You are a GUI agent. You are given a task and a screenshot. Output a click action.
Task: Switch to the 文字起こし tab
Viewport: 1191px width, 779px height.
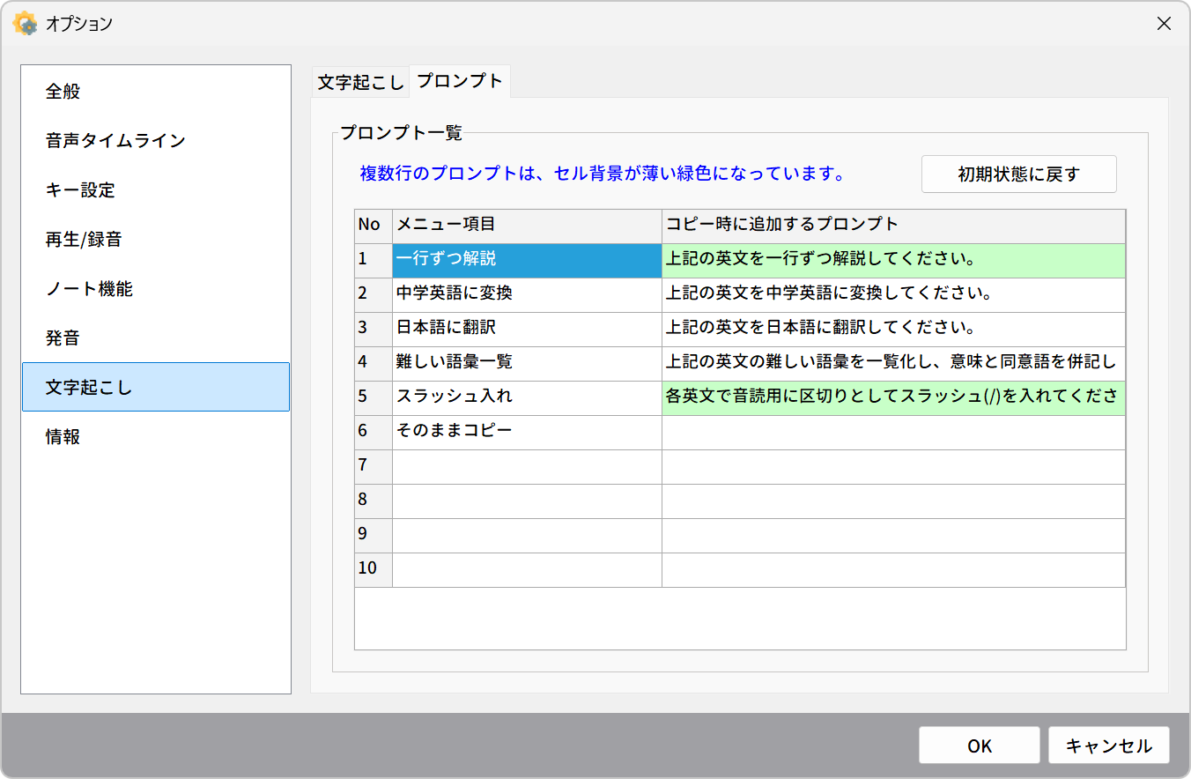coord(360,82)
